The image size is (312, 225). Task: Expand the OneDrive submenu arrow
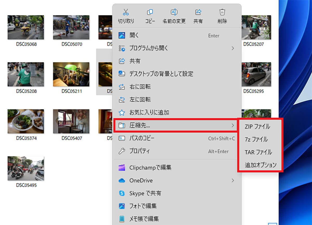[x=233, y=180]
